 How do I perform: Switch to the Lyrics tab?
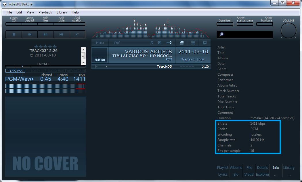point(223,174)
